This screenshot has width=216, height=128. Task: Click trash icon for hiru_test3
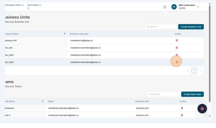coord(177,62)
